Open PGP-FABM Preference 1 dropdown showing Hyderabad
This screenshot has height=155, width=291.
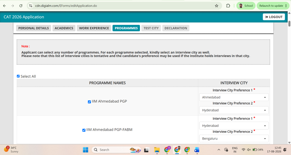(x=234, y=126)
